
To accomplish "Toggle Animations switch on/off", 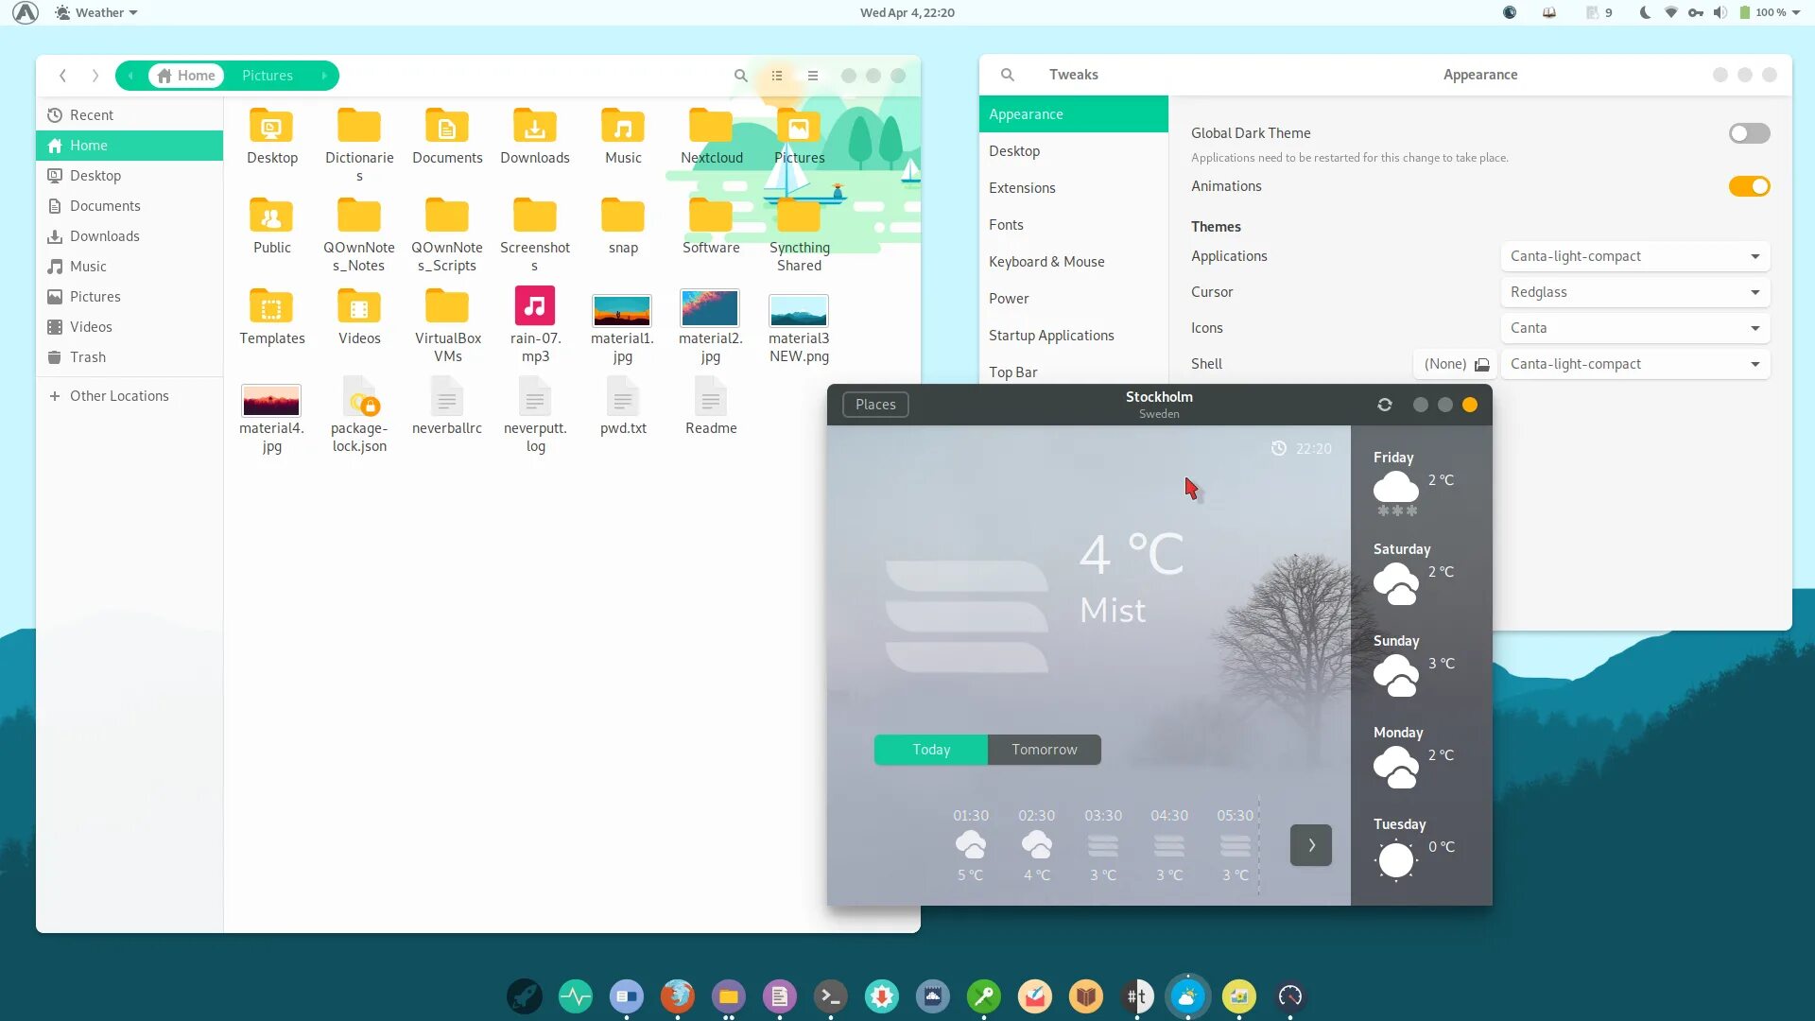I will [1748, 184].
